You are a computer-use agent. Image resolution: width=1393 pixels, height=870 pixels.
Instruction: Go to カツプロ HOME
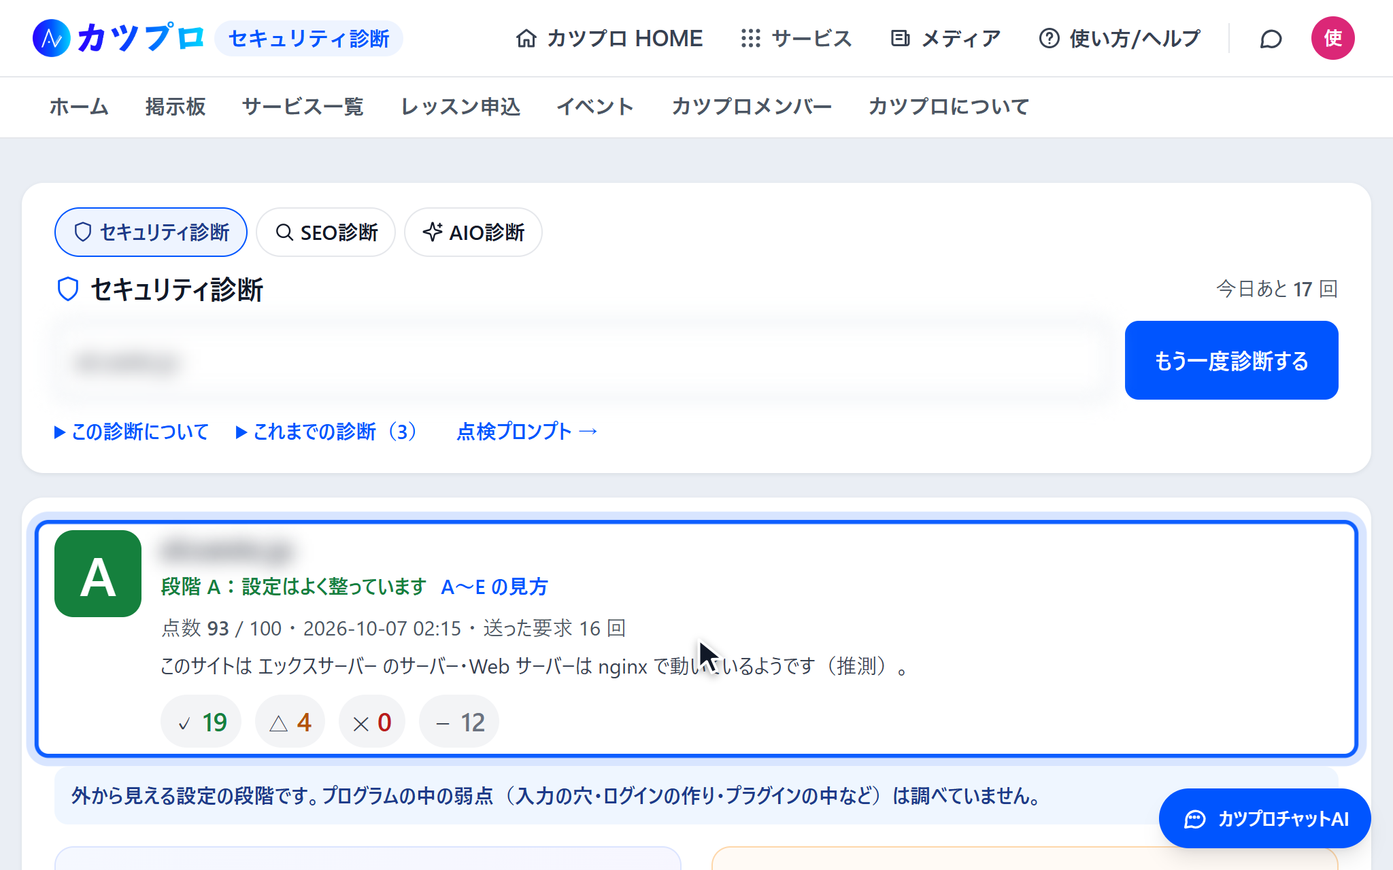pyautogui.click(x=609, y=38)
